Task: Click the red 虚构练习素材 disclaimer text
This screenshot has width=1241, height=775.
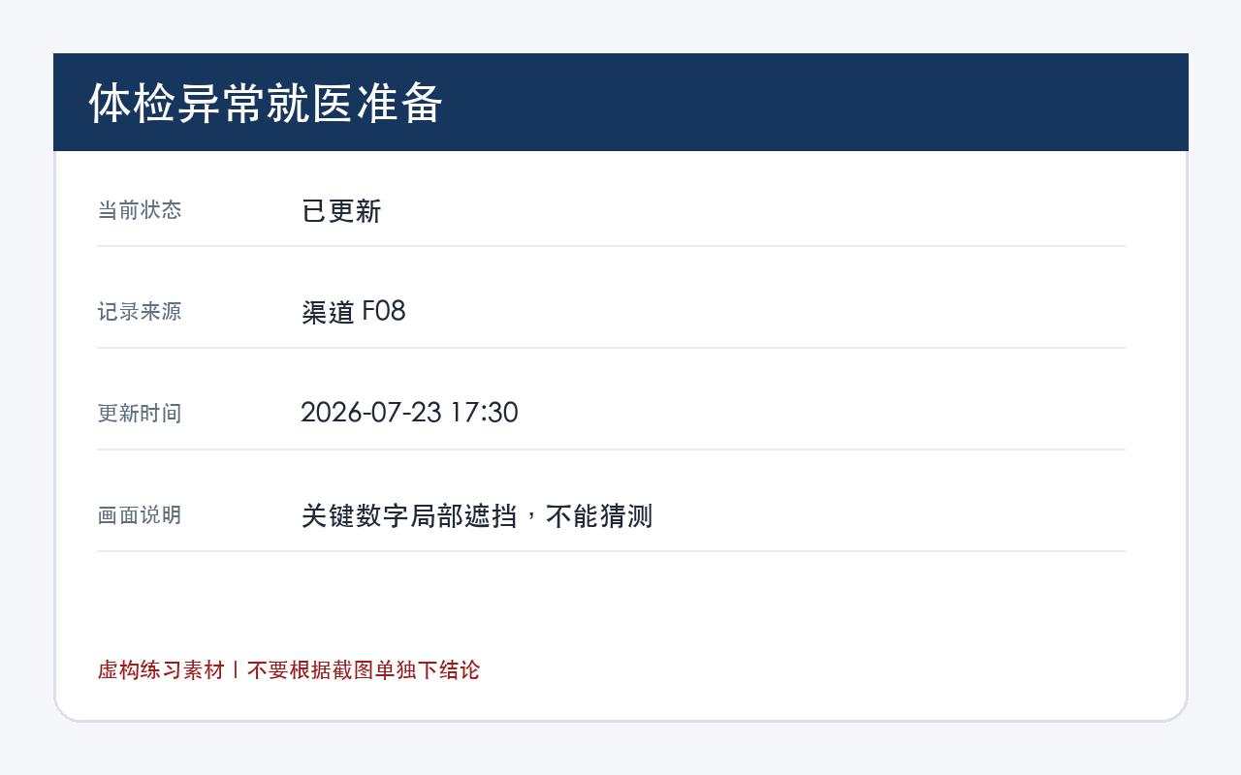Action: (x=161, y=669)
